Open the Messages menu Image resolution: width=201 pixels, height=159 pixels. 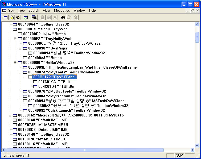62,11
